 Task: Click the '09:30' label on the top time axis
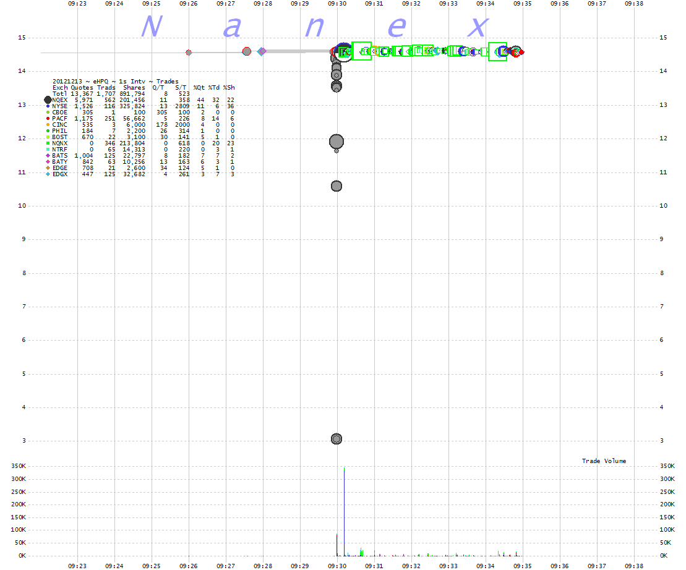click(337, 4)
